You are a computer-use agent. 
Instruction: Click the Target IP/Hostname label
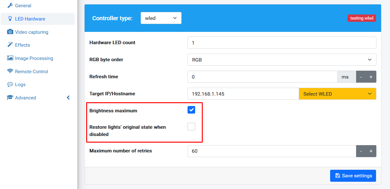click(x=112, y=94)
